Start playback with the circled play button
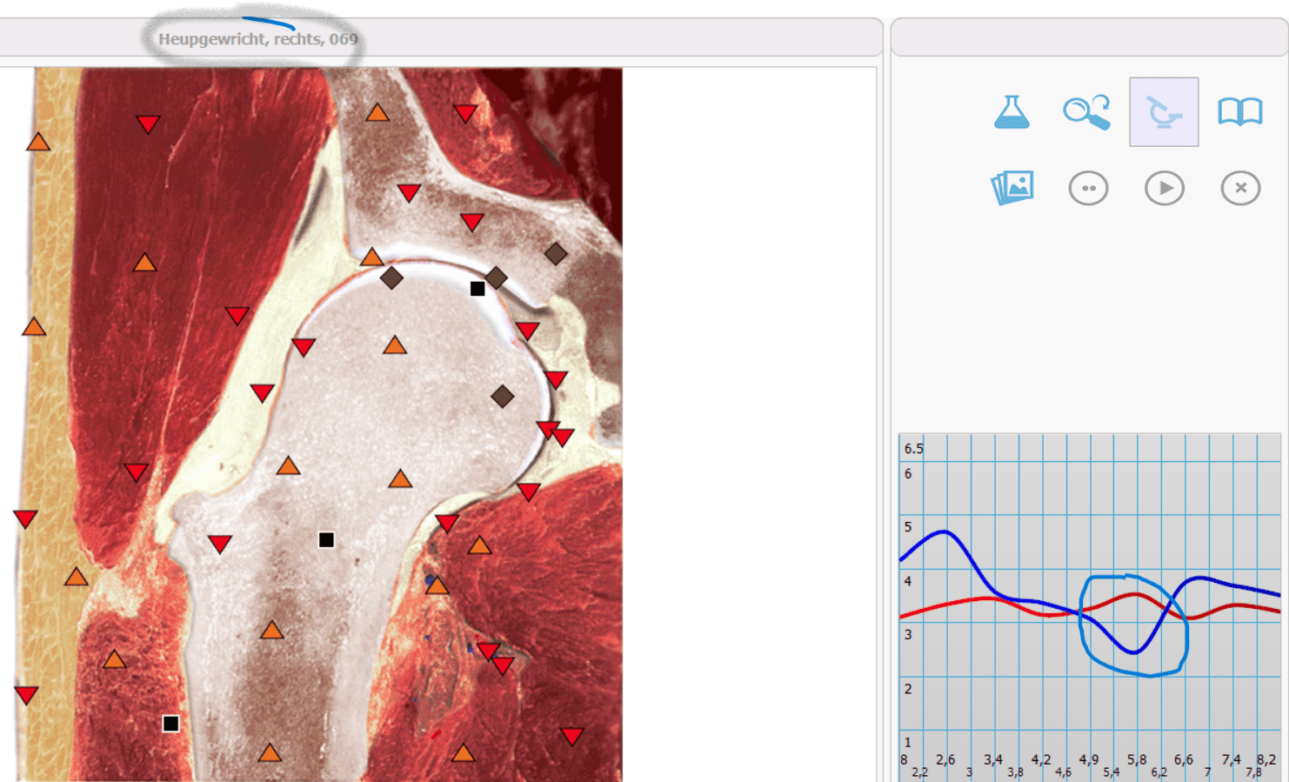This screenshot has width=1289, height=782. [x=1165, y=188]
